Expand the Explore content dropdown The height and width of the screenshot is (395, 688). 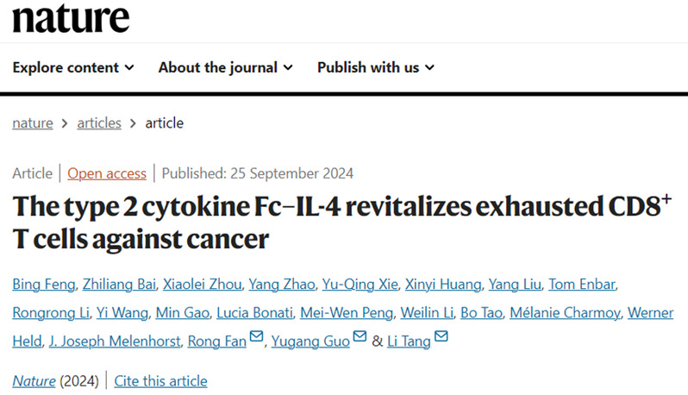coord(73,67)
